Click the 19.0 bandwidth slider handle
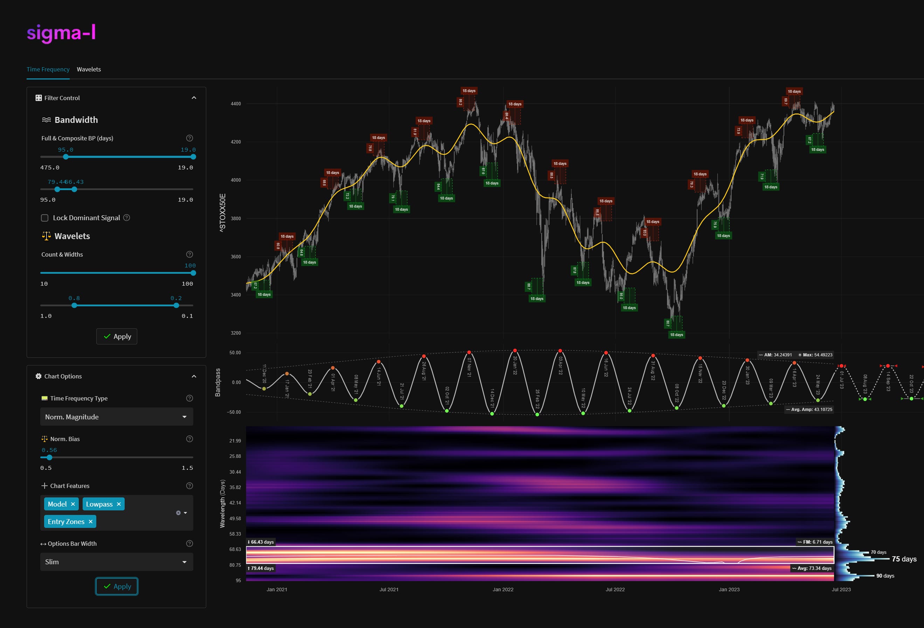Viewport: 924px width, 628px height. pos(193,156)
